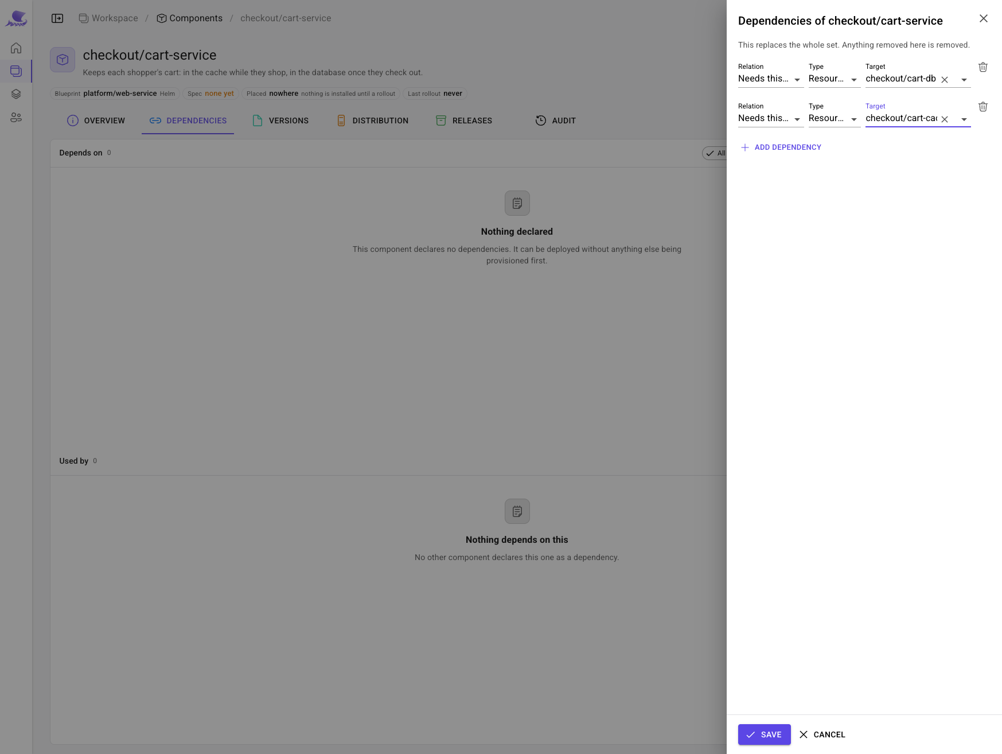Open the Distribution tab
This screenshot has width=1002, height=754.
(x=372, y=121)
